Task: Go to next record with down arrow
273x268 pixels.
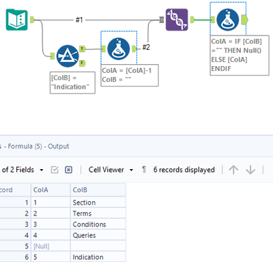Action: [250, 170]
